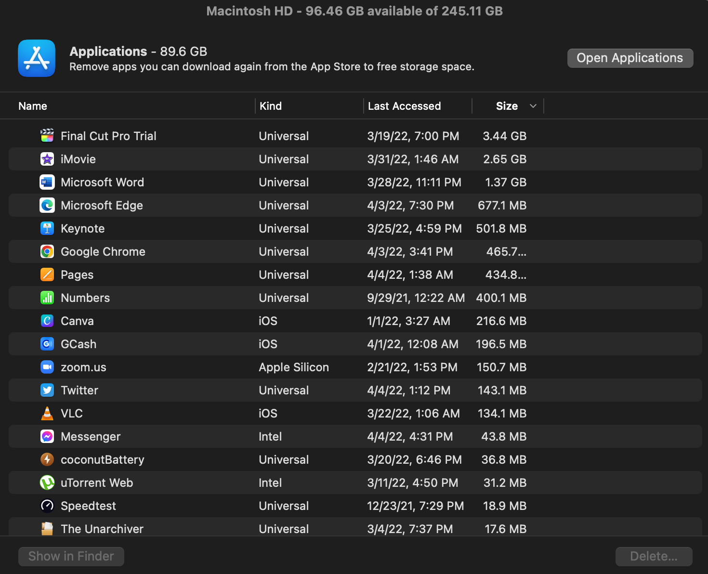Sort by the Size column header
The height and width of the screenshot is (574, 708).
pos(507,106)
